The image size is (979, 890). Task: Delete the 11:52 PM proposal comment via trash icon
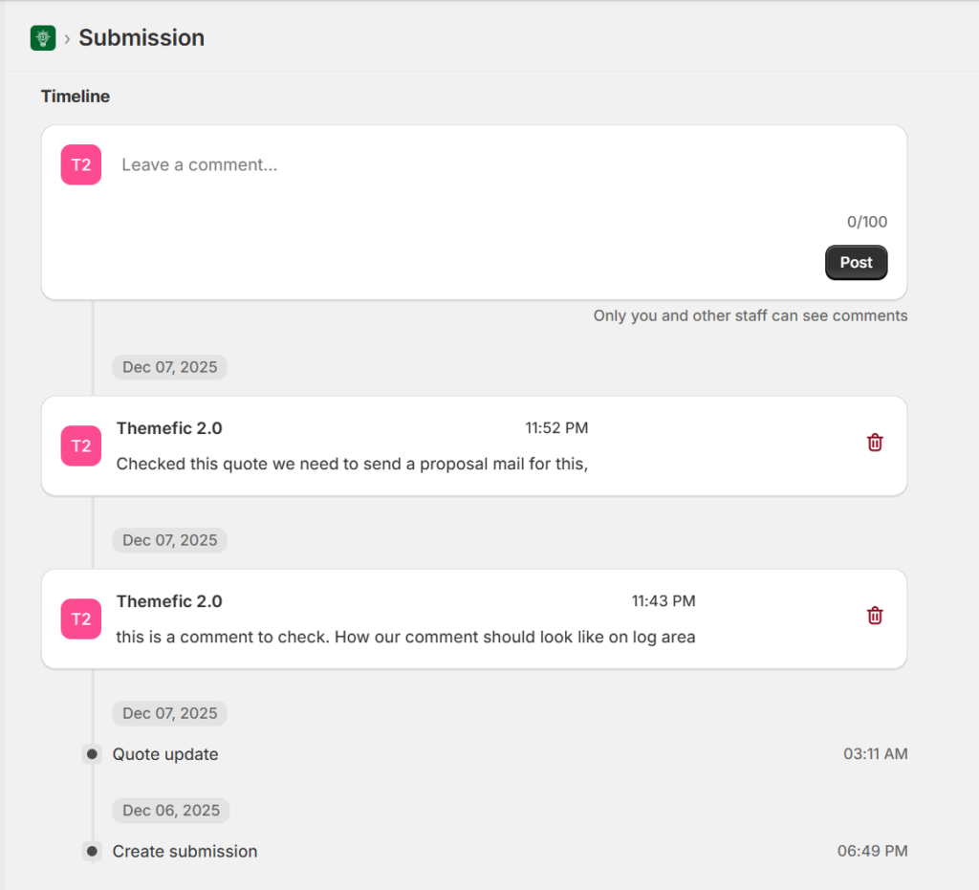click(x=874, y=442)
